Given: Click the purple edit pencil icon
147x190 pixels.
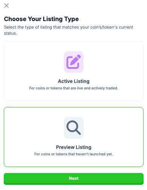Looking at the screenshot, I should point(74,62).
